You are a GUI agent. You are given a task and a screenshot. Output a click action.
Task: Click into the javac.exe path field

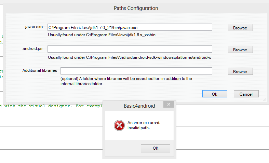130,27
